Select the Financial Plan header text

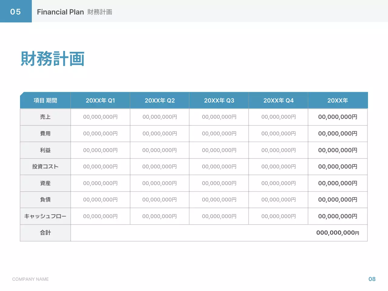[60, 12]
